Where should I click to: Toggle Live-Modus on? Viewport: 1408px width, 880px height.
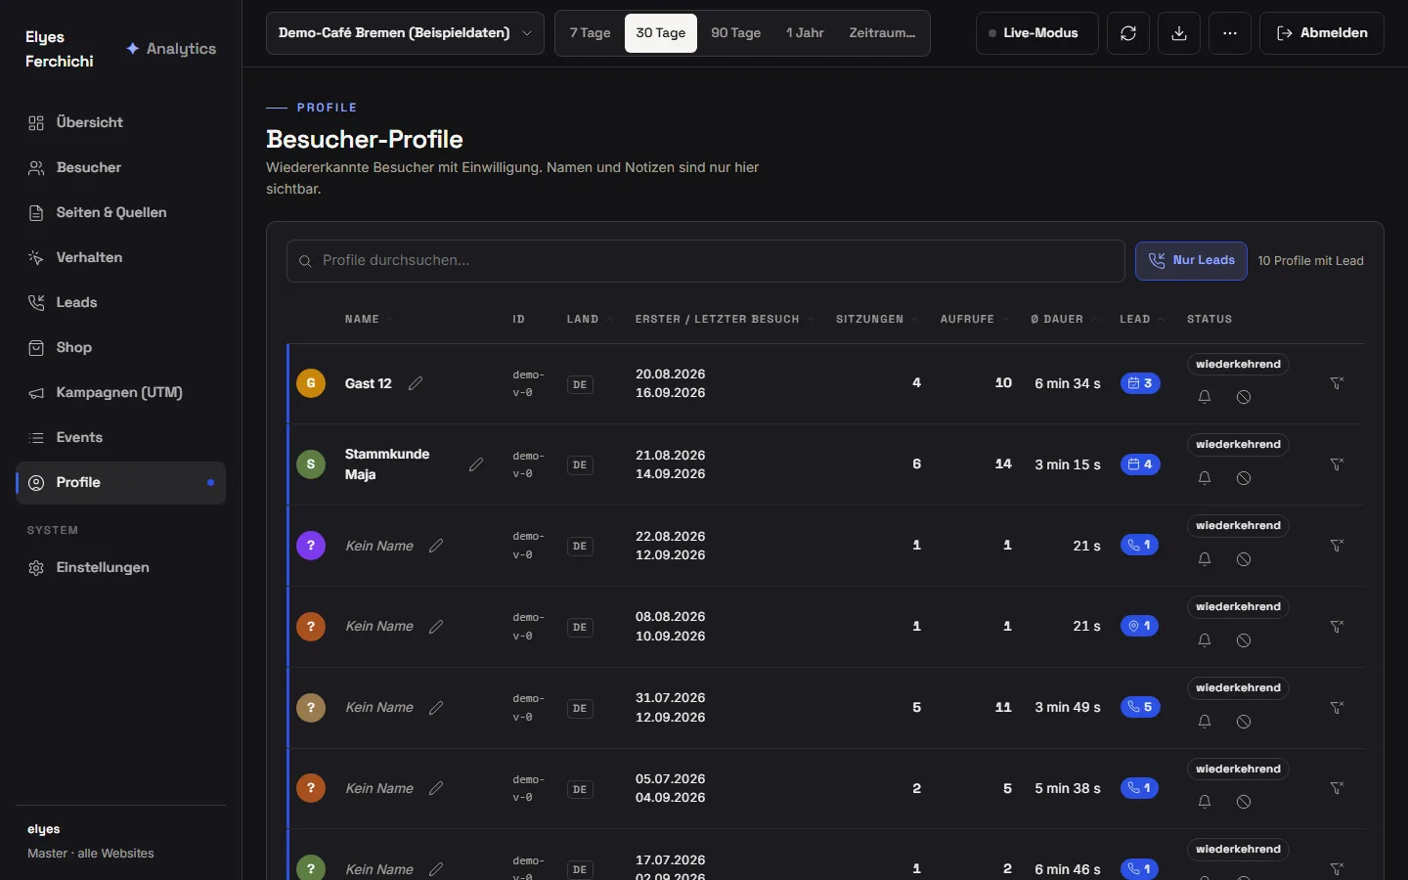click(x=1036, y=33)
